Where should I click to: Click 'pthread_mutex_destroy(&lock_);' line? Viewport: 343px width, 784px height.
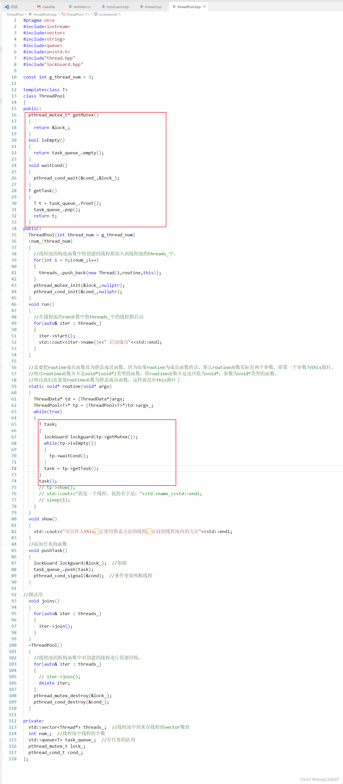pos(73,696)
